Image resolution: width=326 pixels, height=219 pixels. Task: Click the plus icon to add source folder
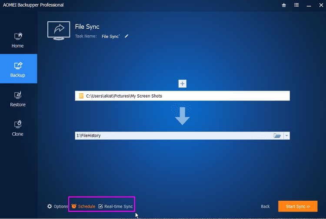click(182, 84)
